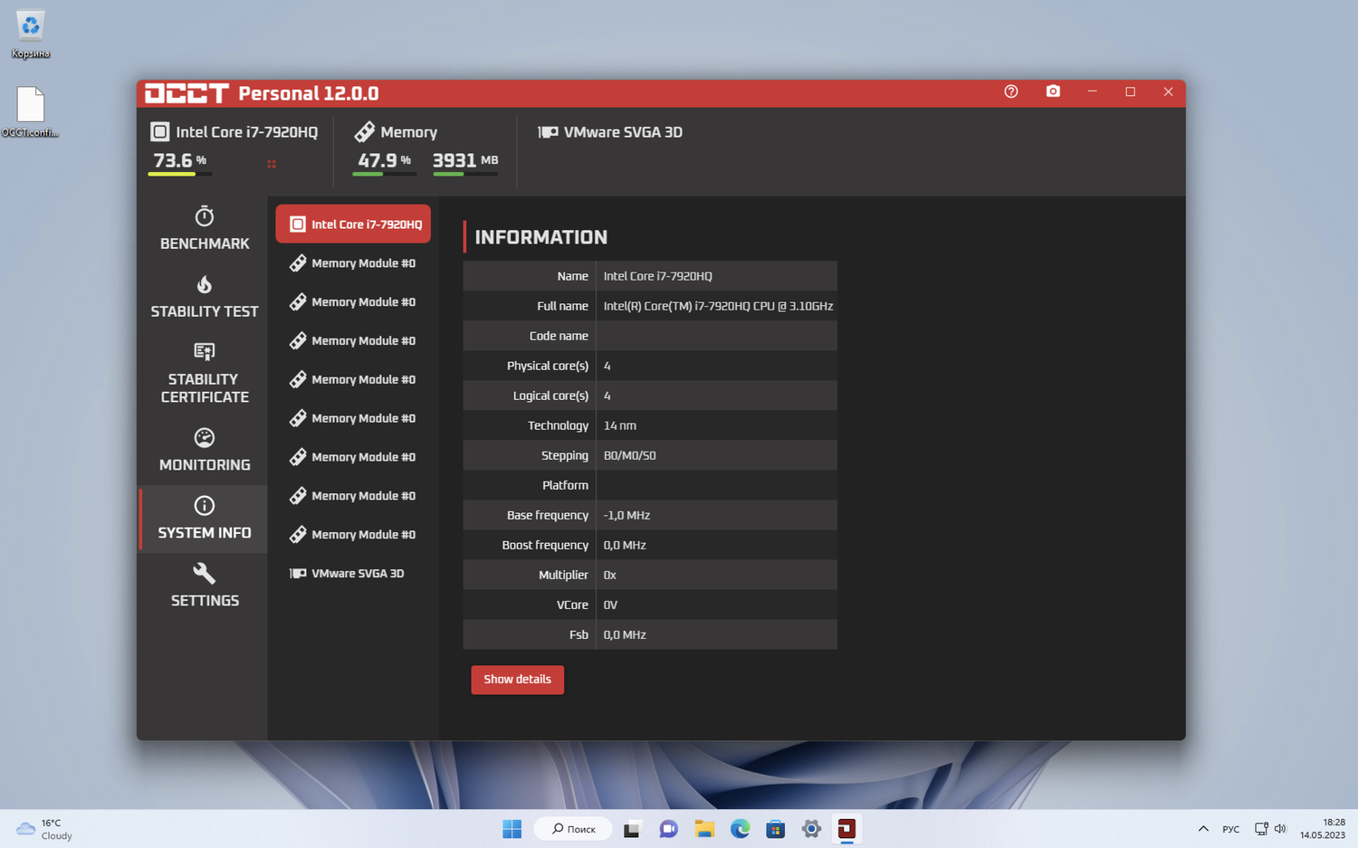The height and width of the screenshot is (848, 1358).
Task: Click the memory bar under 3931 MB
Action: pos(464,174)
